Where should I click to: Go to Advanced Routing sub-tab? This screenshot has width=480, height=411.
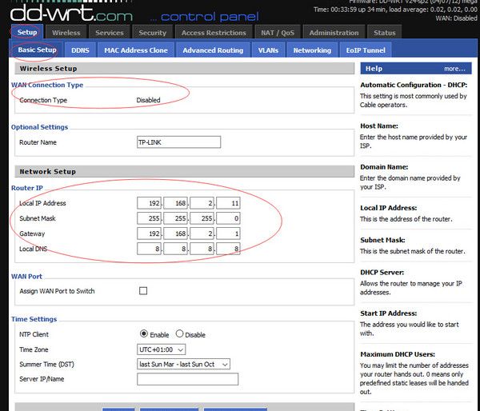(x=213, y=50)
